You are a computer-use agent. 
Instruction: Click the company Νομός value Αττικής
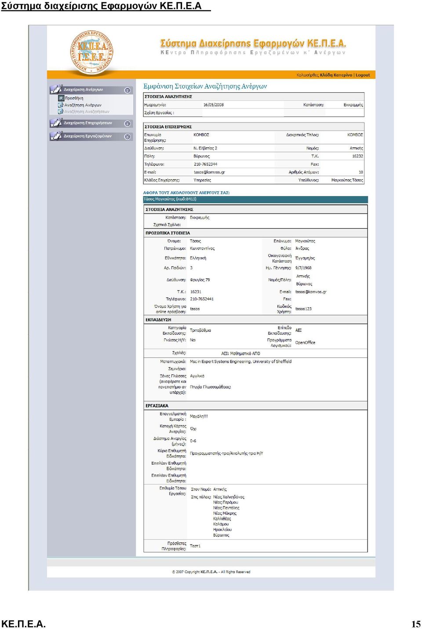click(x=357, y=148)
